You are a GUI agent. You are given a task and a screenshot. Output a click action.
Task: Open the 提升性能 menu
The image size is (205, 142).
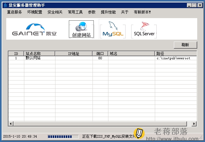click(108, 12)
